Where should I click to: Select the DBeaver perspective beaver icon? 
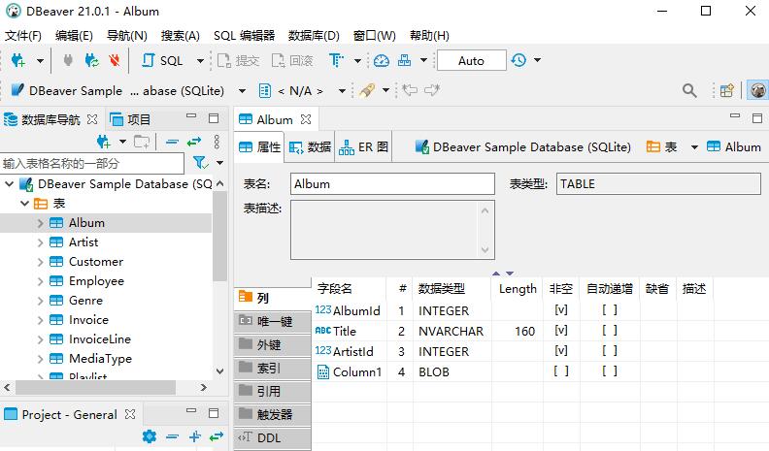(757, 90)
